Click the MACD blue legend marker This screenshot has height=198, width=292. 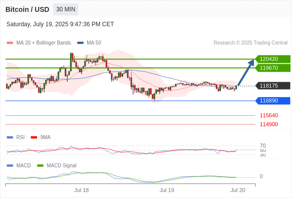pyautogui.click(x=10, y=166)
